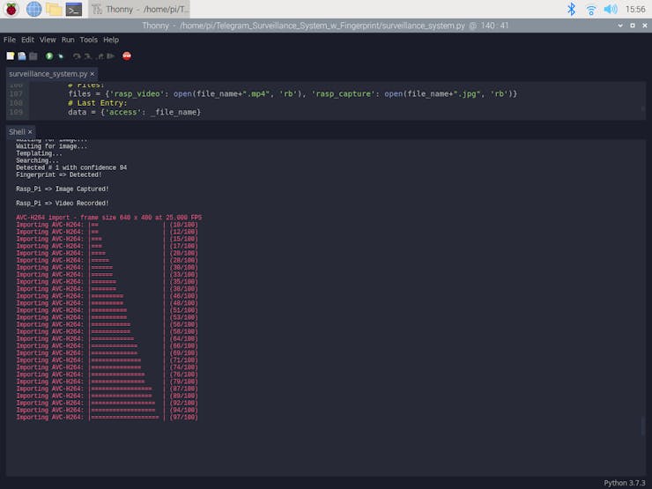Click the Step out debug icon
The height and width of the screenshot is (489, 652).
100,56
